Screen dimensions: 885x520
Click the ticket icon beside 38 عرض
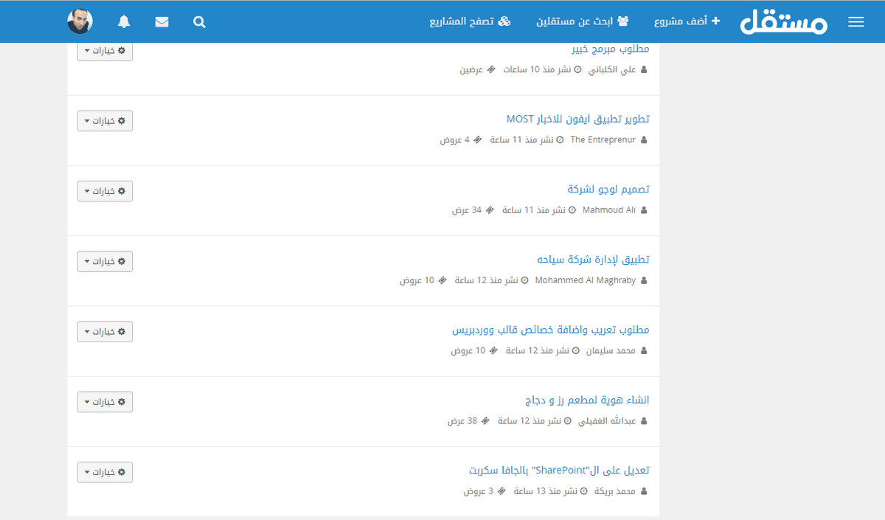tap(485, 421)
